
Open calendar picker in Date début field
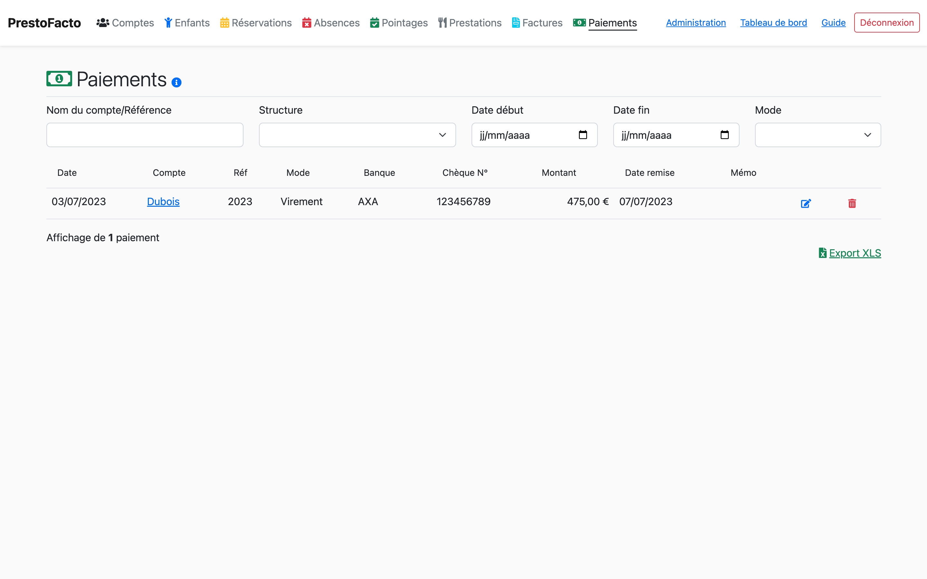pyautogui.click(x=582, y=135)
